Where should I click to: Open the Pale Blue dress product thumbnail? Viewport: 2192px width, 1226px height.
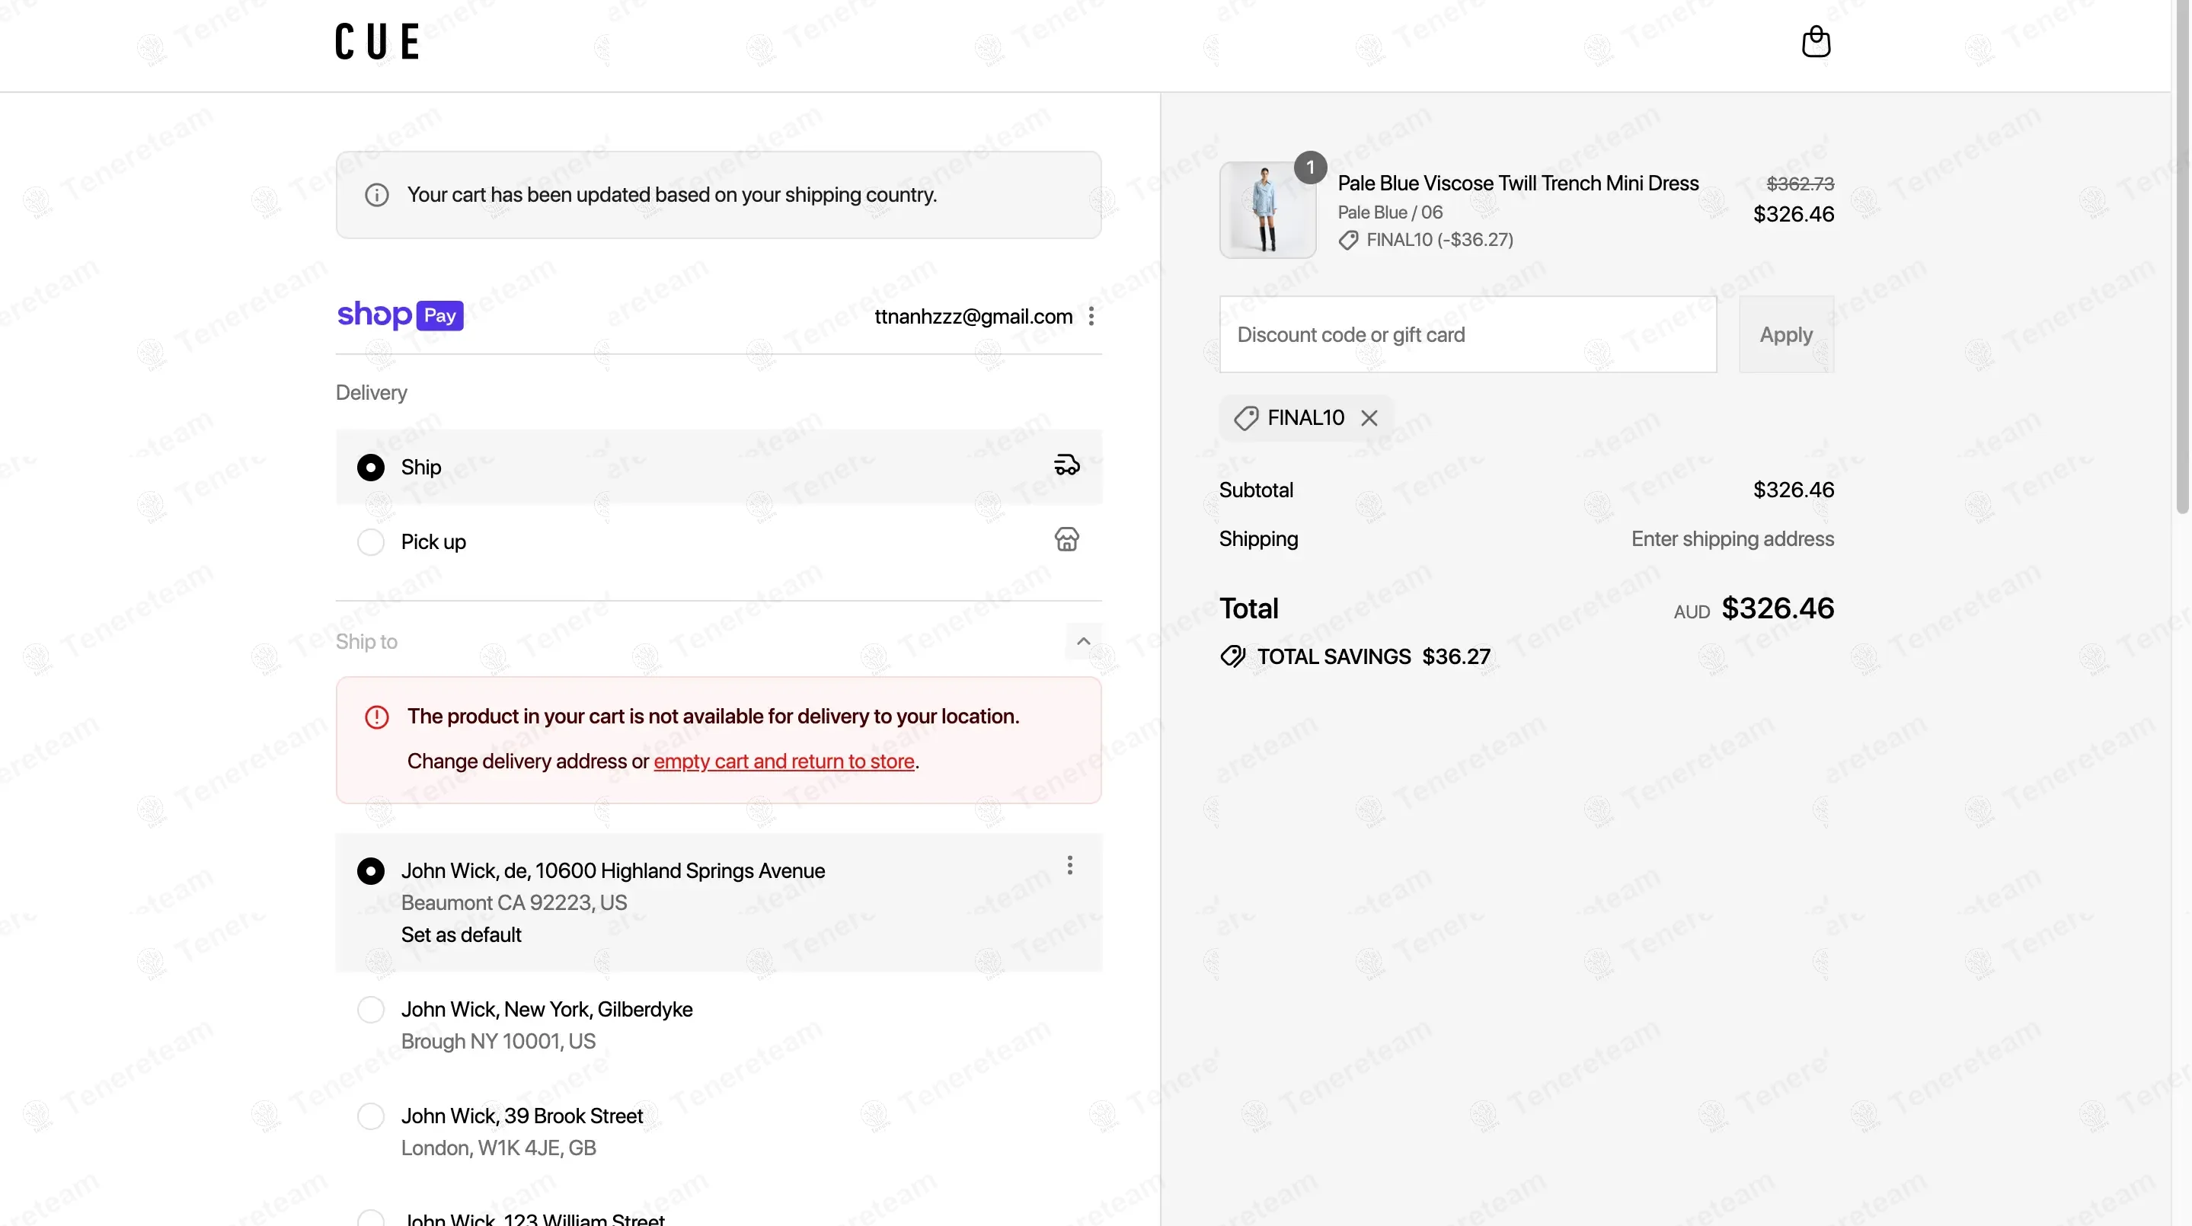1267,210
